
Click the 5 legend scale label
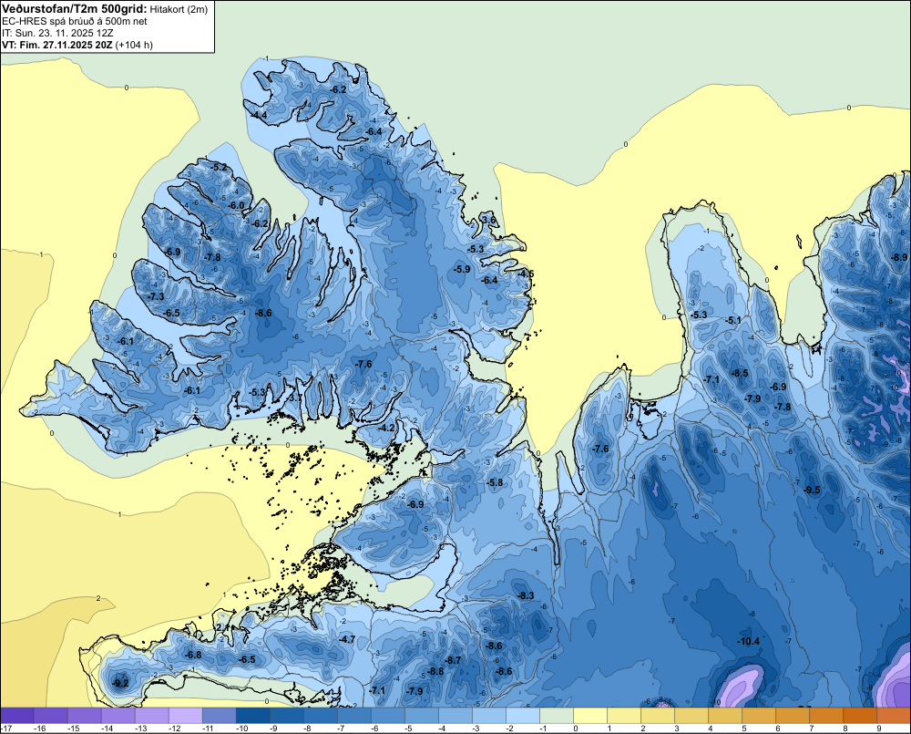point(744,729)
